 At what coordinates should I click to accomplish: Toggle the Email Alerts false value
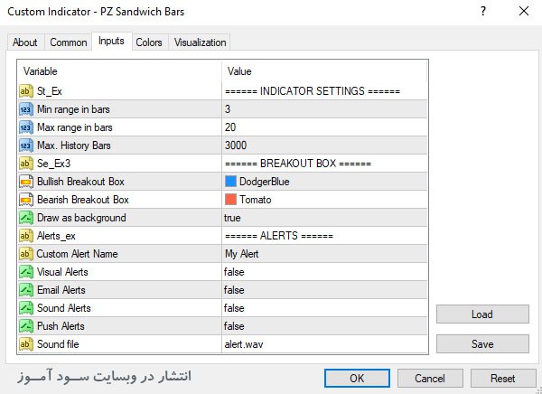pyautogui.click(x=234, y=290)
